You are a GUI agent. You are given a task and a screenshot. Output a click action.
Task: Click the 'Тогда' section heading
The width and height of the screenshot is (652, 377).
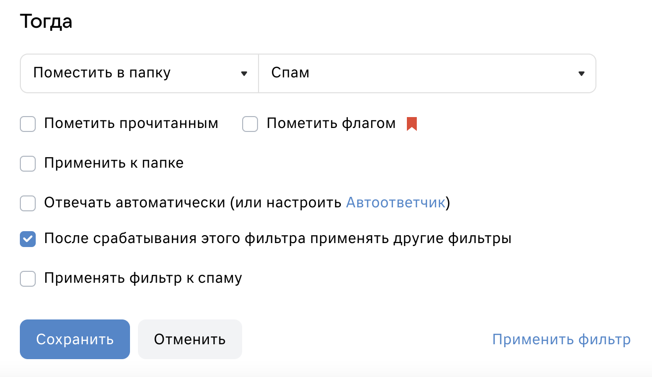click(46, 22)
